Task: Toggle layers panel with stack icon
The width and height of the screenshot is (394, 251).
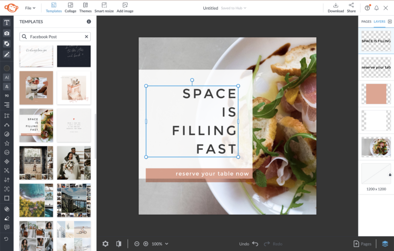Action: click(385, 244)
